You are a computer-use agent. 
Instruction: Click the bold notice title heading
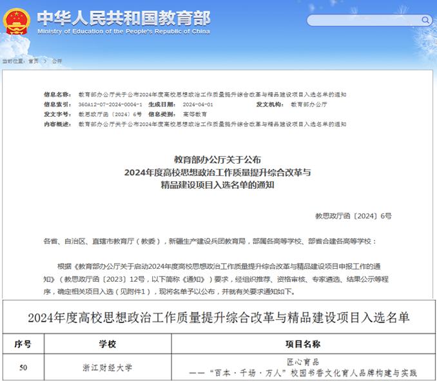click(x=218, y=172)
